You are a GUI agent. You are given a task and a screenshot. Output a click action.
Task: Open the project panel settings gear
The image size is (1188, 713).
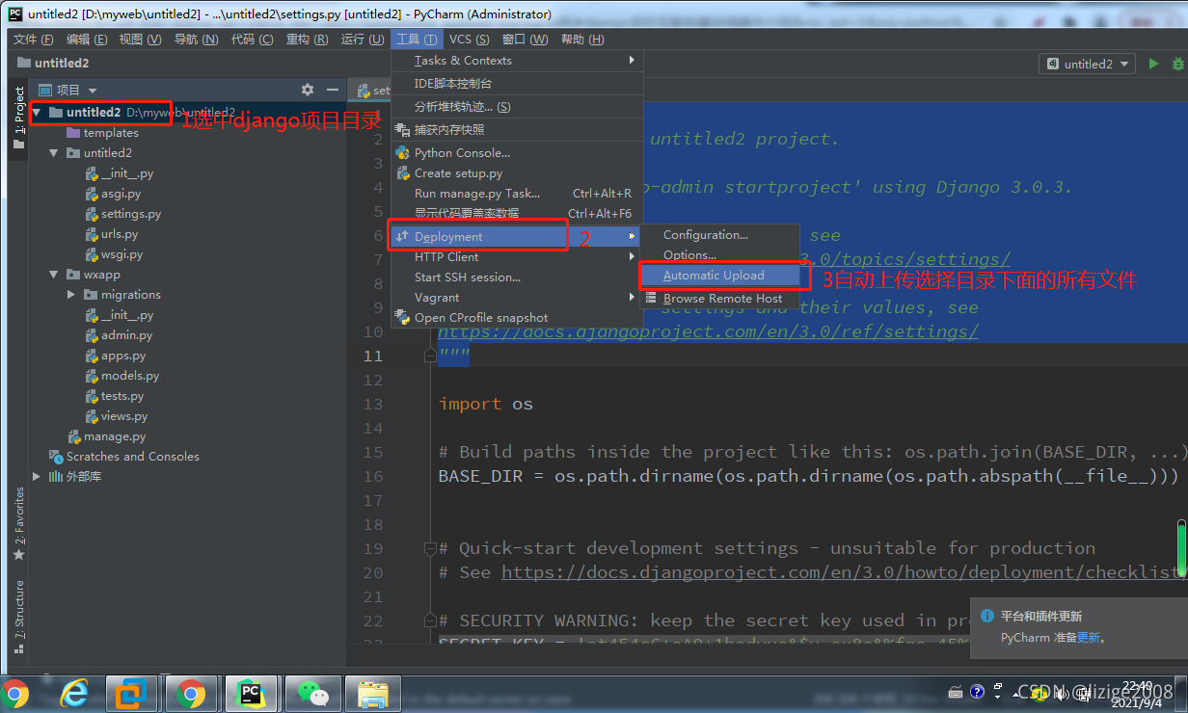click(x=308, y=90)
